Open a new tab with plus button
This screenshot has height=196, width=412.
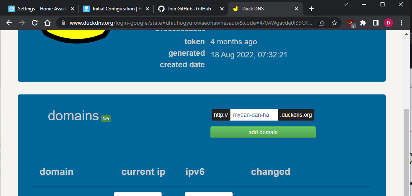point(311,9)
